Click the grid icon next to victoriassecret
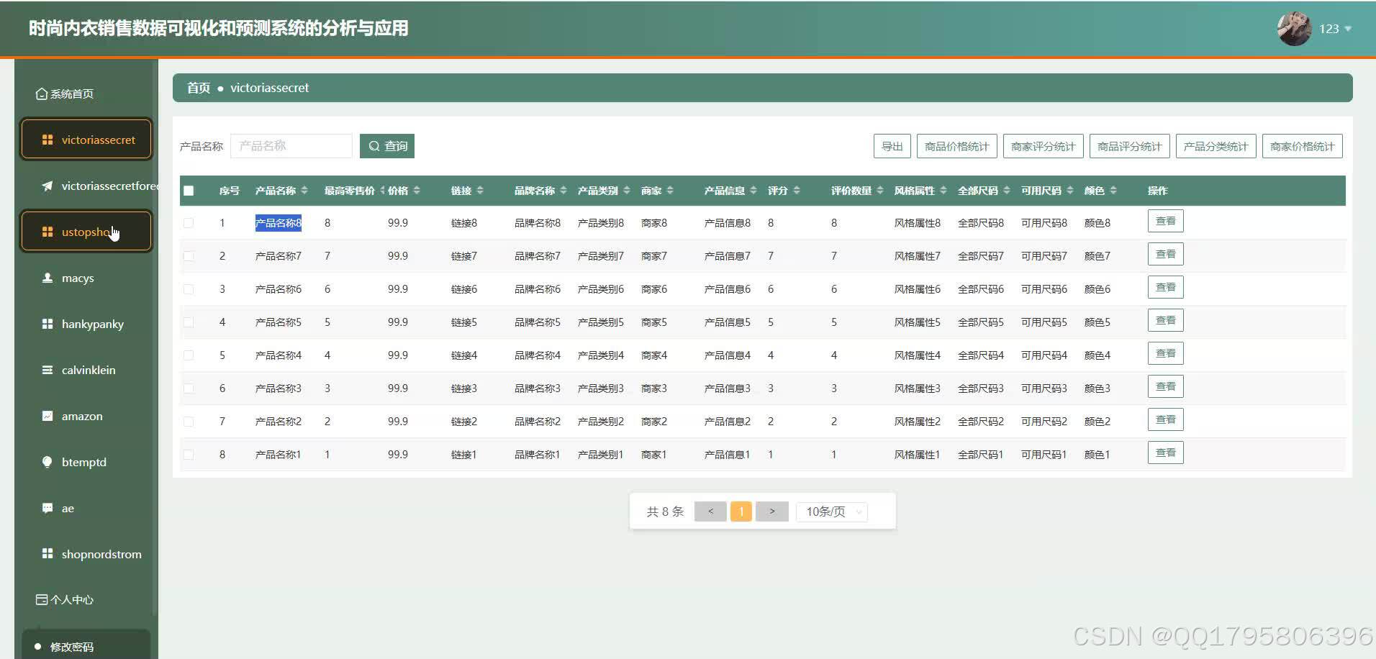 tap(47, 140)
